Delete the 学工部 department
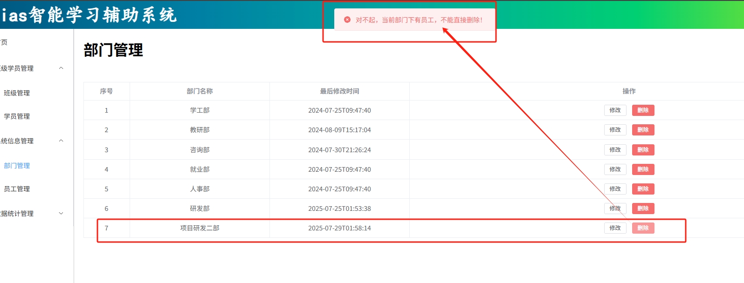The image size is (744, 283). 643,110
